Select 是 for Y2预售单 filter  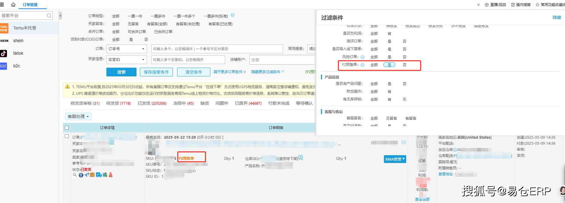[389, 65]
